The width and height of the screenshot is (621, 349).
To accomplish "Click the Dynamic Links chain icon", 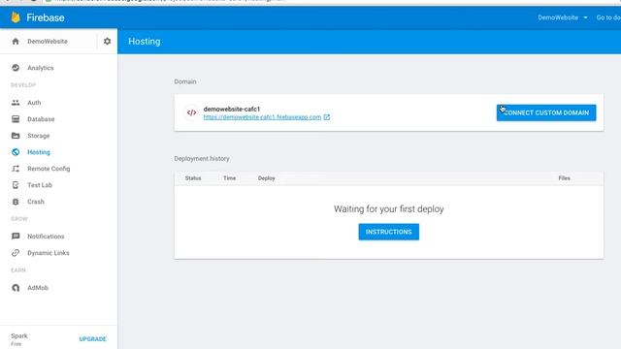I will click(16, 253).
